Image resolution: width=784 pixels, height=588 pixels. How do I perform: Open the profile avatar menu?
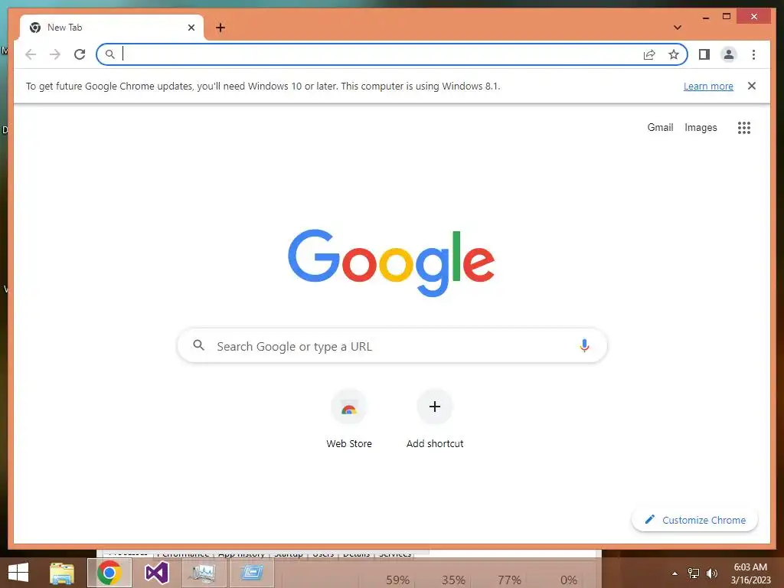(729, 54)
